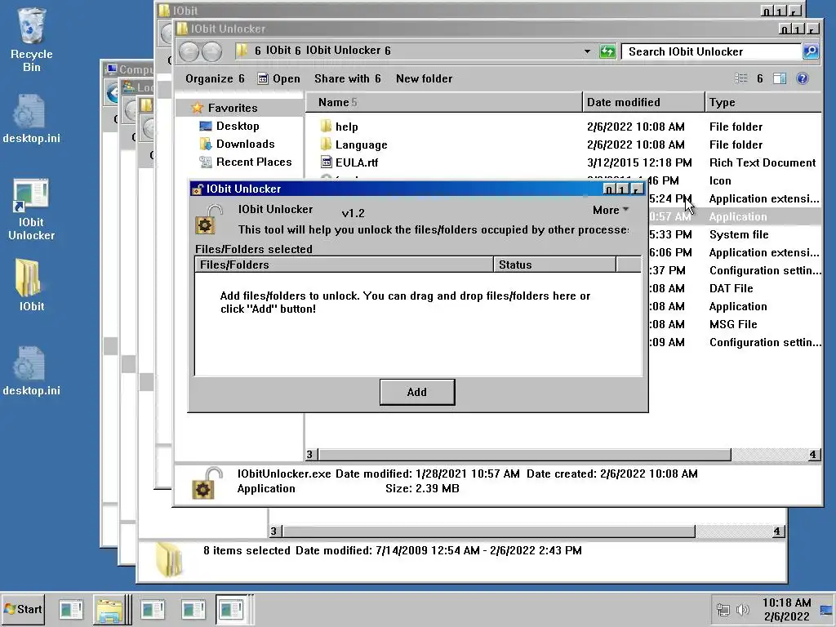This screenshot has width=836, height=627.
Task: Click the first taskbar window button next to Start
Action: pos(70,609)
